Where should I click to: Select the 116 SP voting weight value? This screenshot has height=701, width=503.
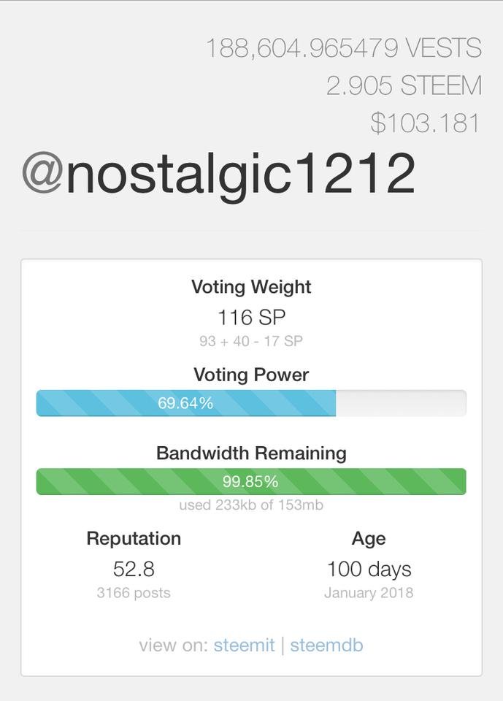click(251, 318)
